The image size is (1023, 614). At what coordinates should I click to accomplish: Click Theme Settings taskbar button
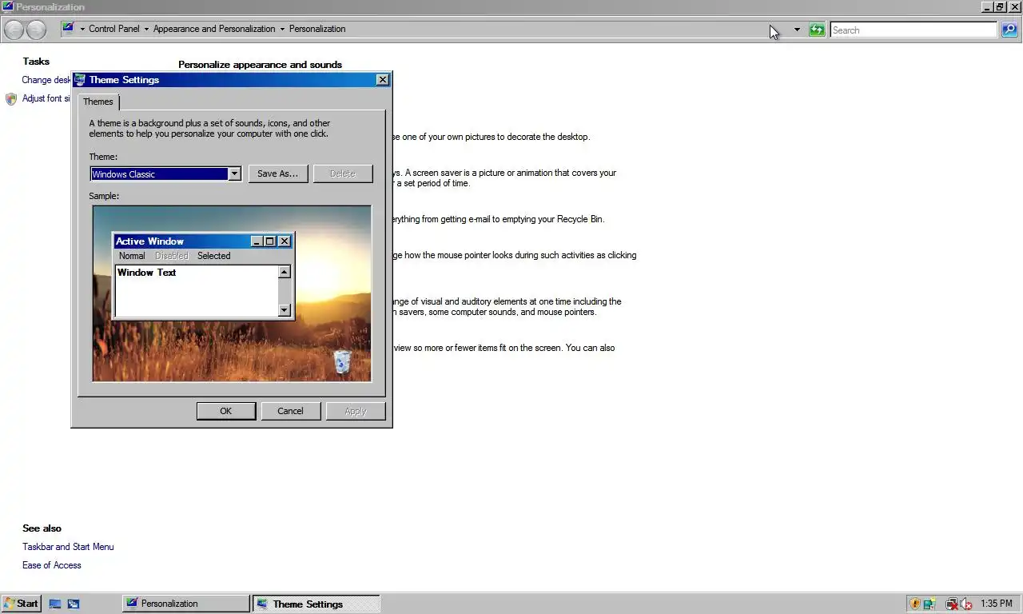pyautogui.click(x=316, y=604)
